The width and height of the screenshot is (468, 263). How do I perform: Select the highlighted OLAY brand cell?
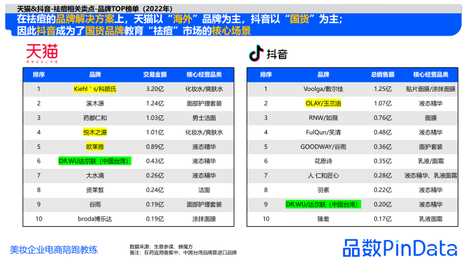coord(323,103)
